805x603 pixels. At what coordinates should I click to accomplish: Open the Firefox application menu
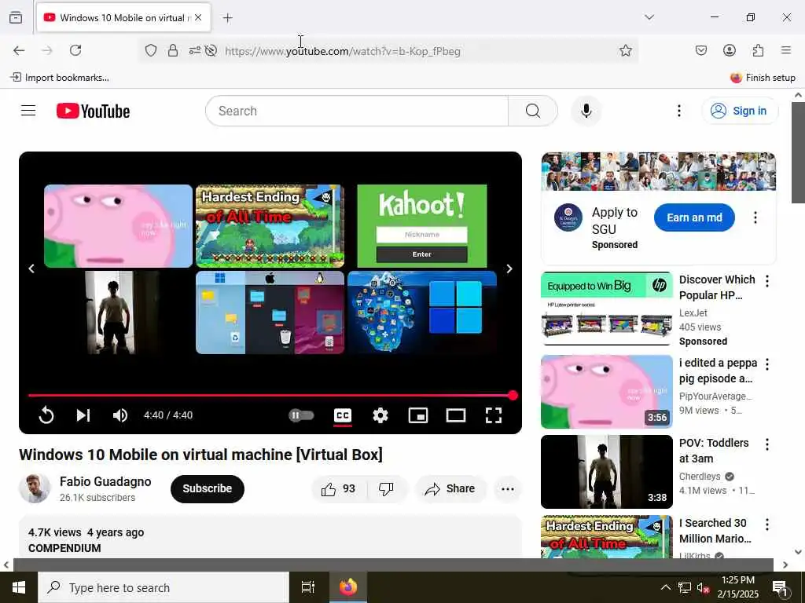click(x=786, y=50)
